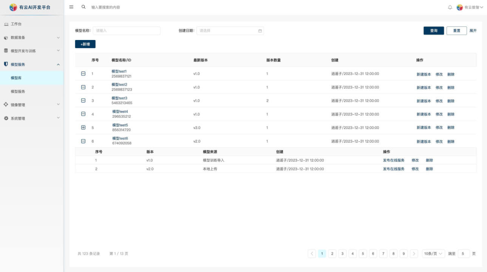This screenshot has width=487, height=272.
Task: Open the 10条/页 page size dropdown
Action: click(433, 254)
